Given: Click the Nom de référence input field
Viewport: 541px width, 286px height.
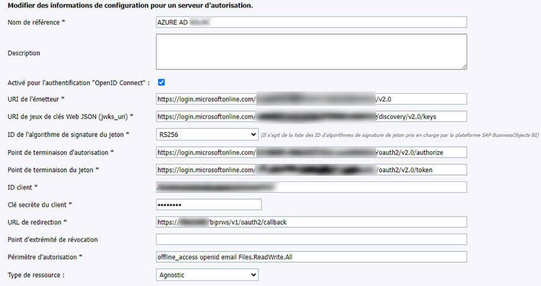Looking at the screenshot, I should point(311,22).
